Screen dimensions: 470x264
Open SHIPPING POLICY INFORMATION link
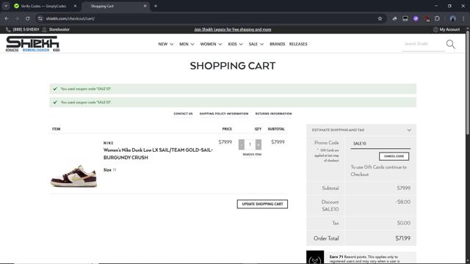(224, 114)
